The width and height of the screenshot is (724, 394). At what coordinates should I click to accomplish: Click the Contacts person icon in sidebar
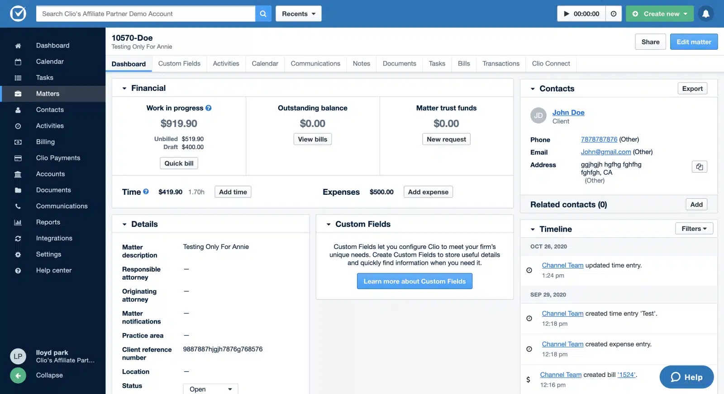point(18,110)
